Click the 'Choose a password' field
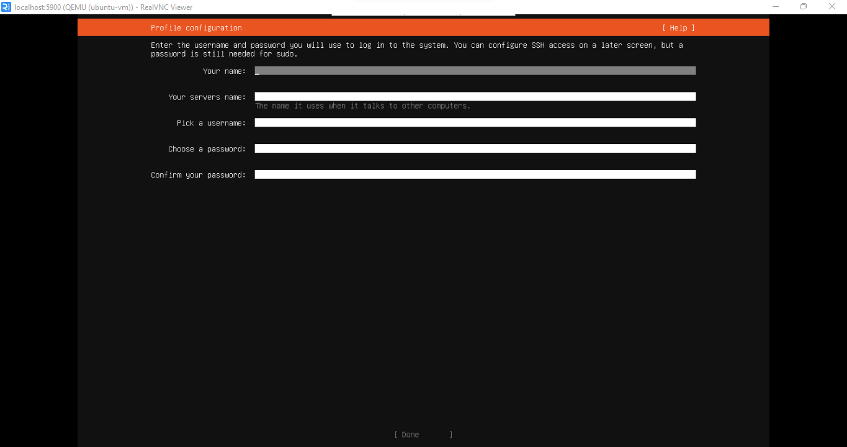This screenshot has height=447, width=847. click(475, 149)
